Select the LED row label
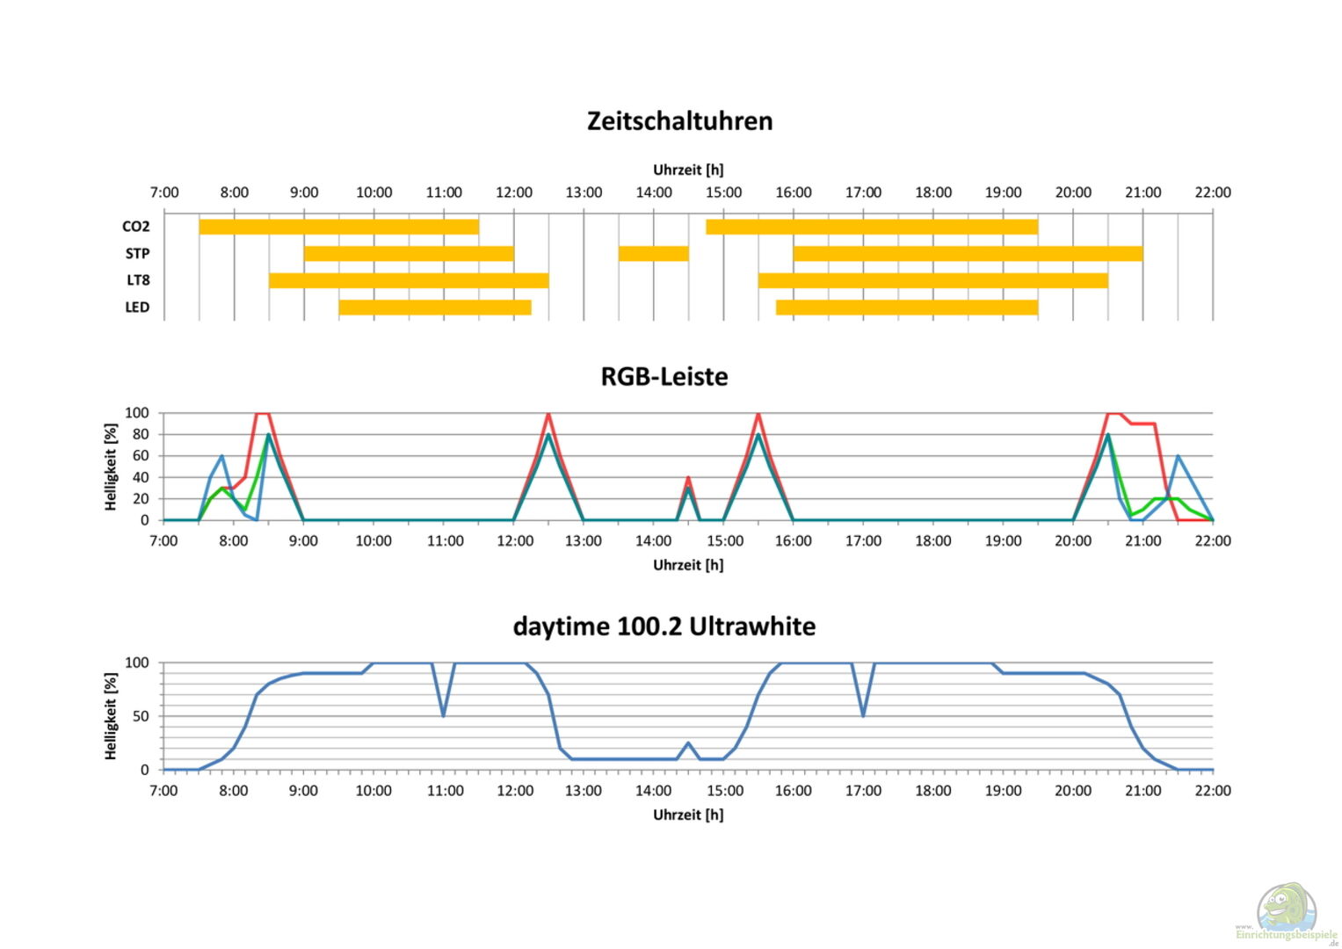 [137, 308]
